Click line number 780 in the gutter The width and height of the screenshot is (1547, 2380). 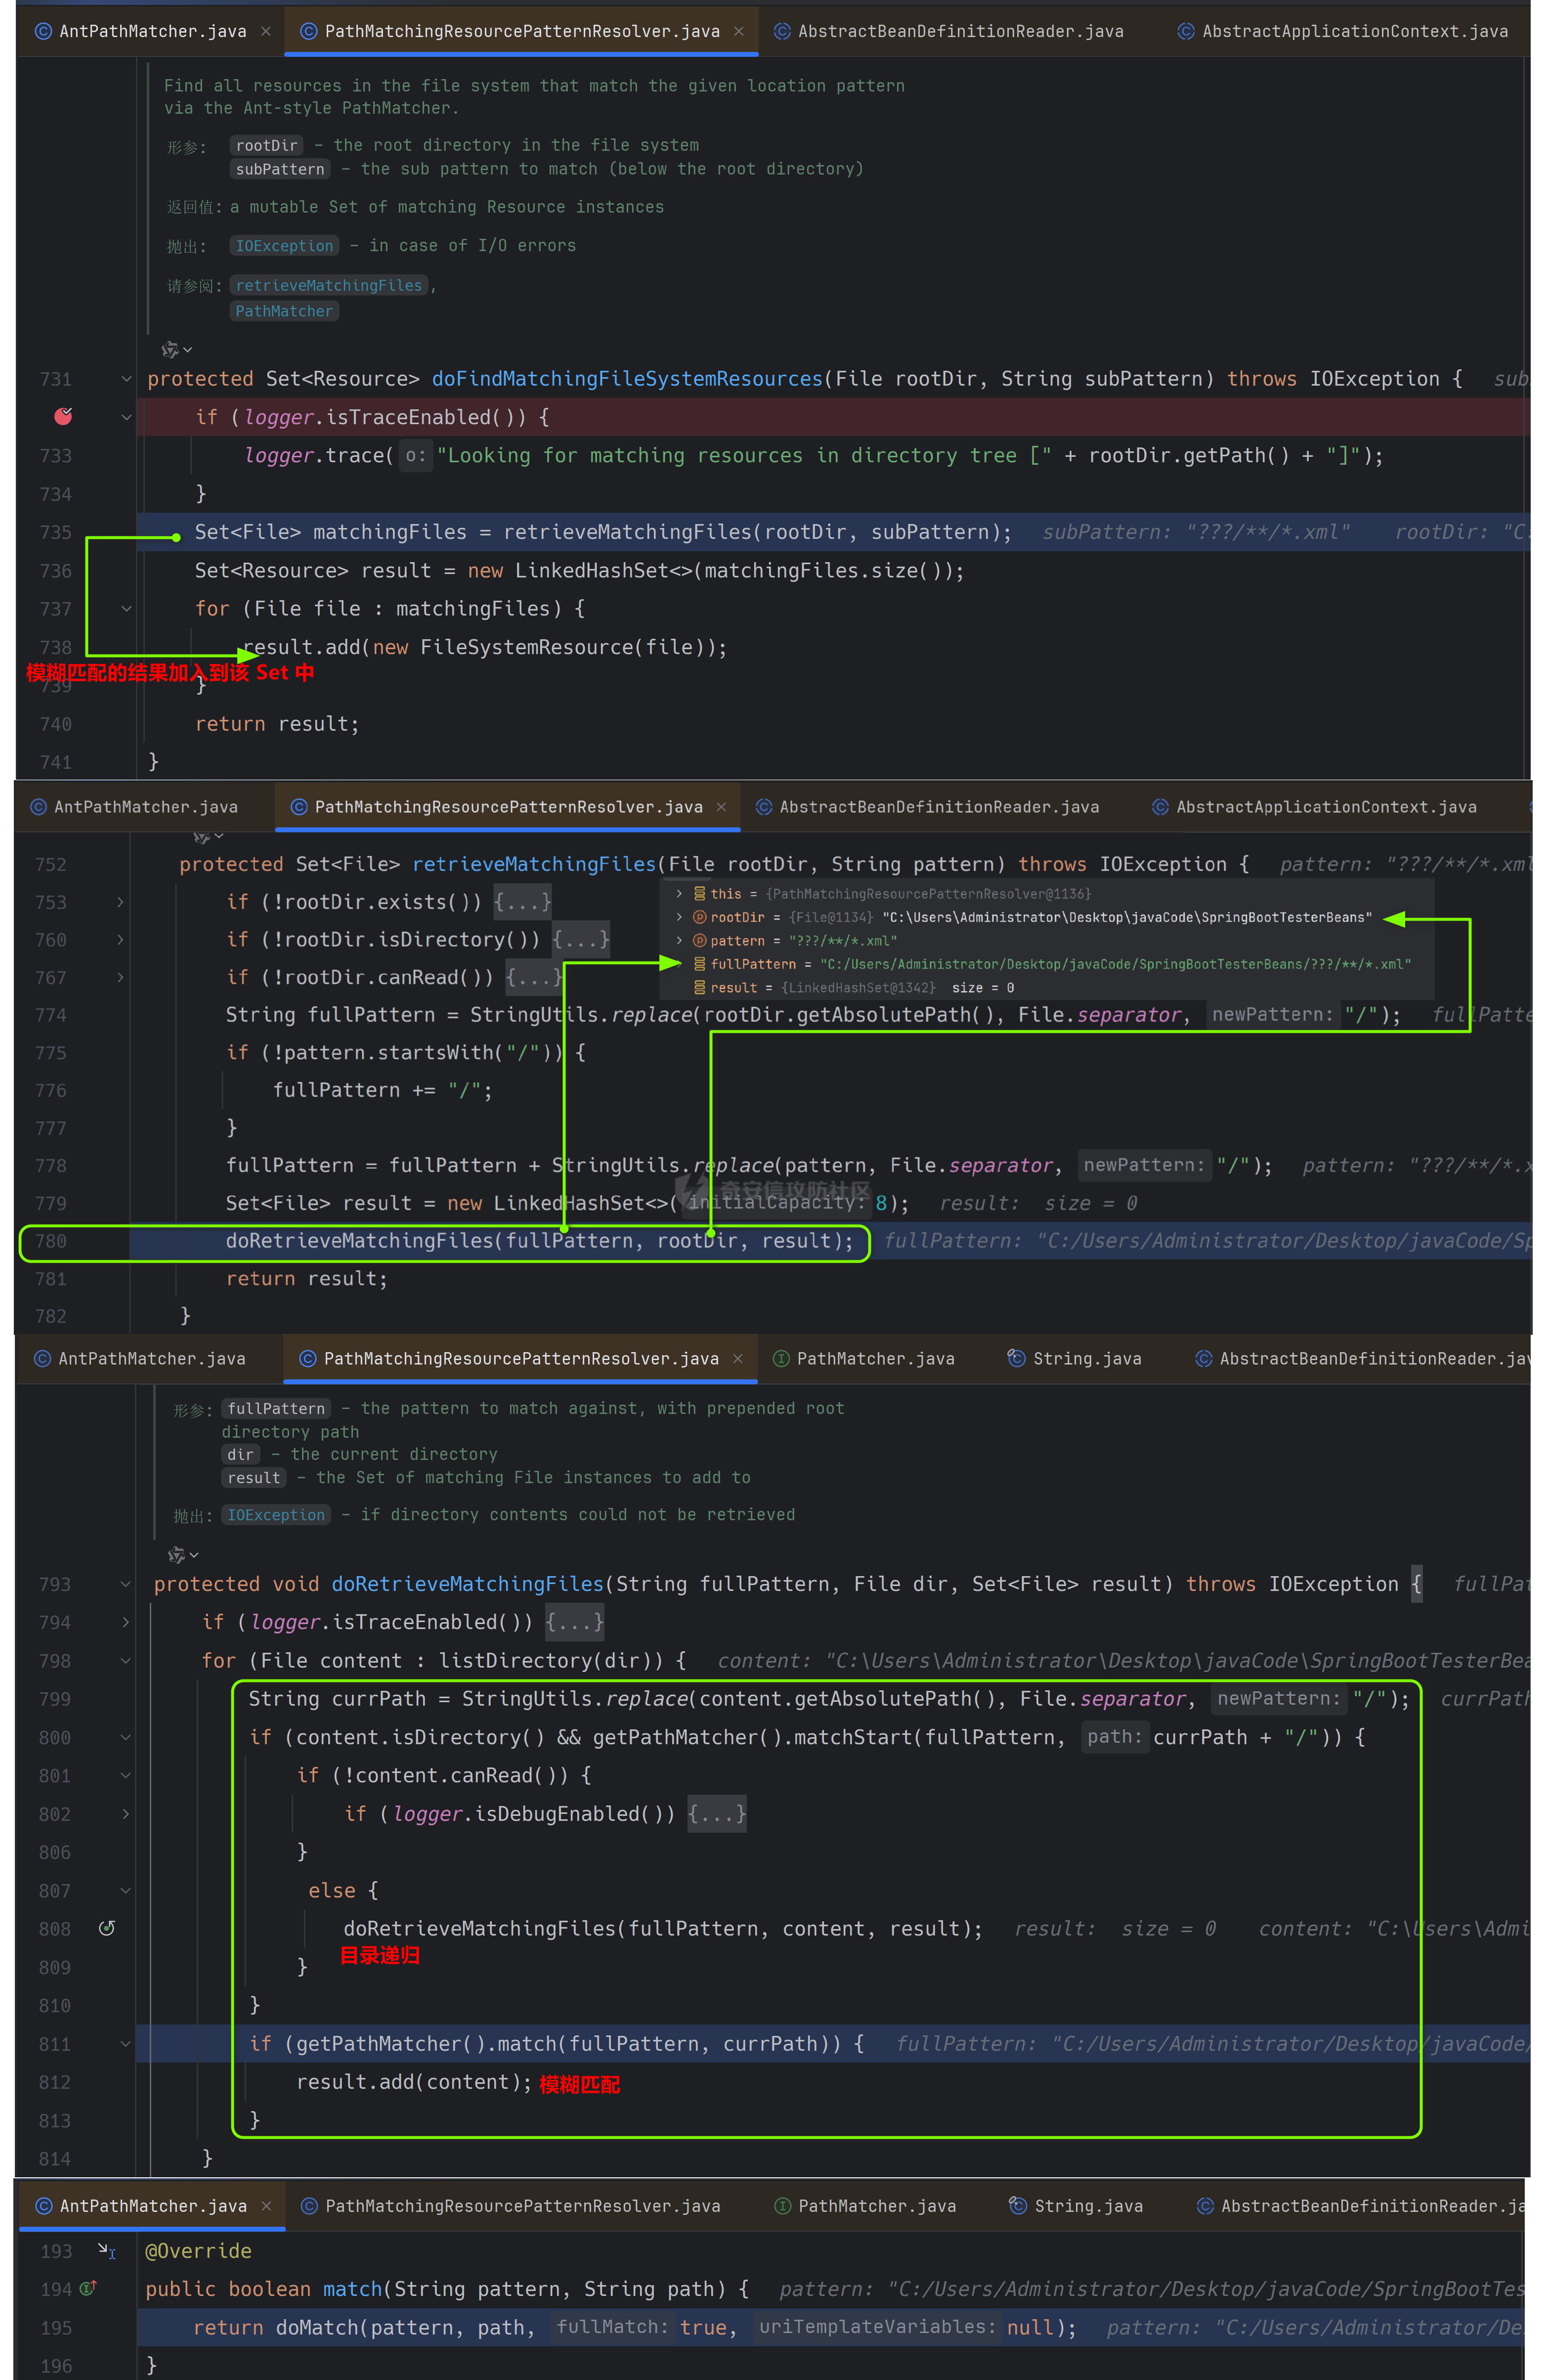pyautogui.click(x=50, y=1240)
